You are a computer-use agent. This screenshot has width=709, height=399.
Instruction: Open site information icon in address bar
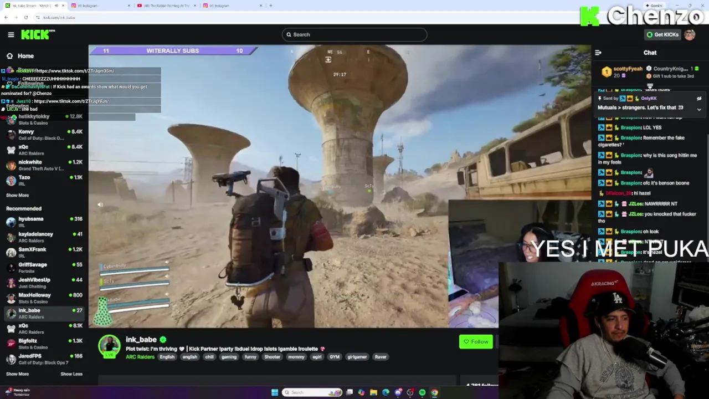point(38,17)
